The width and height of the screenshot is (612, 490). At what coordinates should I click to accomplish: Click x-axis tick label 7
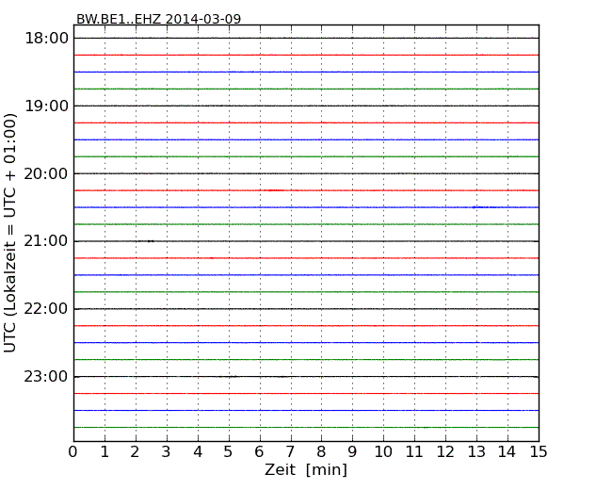[x=290, y=451]
